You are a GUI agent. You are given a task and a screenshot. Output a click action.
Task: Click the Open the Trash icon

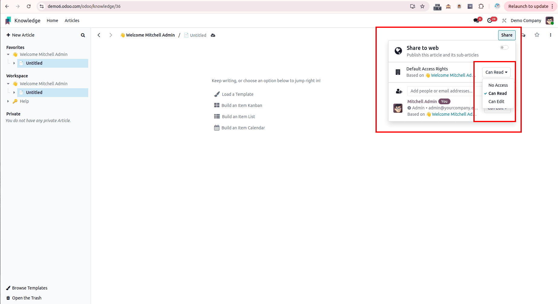click(8, 298)
